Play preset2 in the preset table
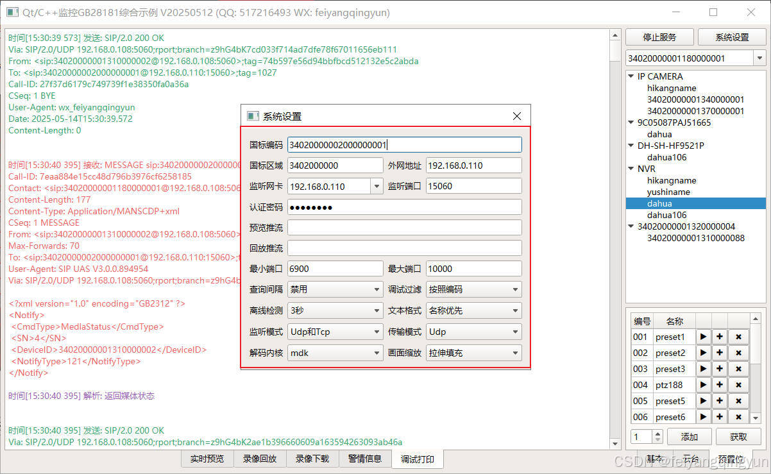 pos(703,353)
